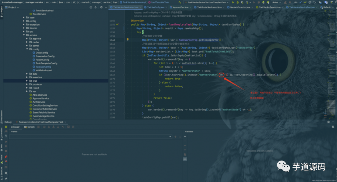Click the thread dump camera icon

pos(6,167)
